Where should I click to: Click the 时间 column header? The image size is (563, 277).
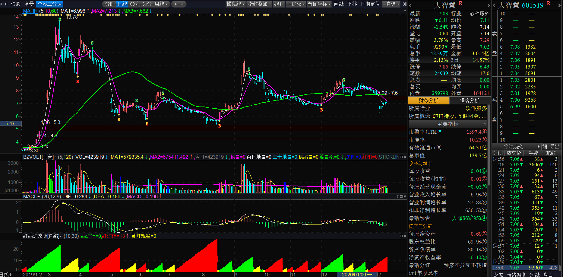[498, 153]
